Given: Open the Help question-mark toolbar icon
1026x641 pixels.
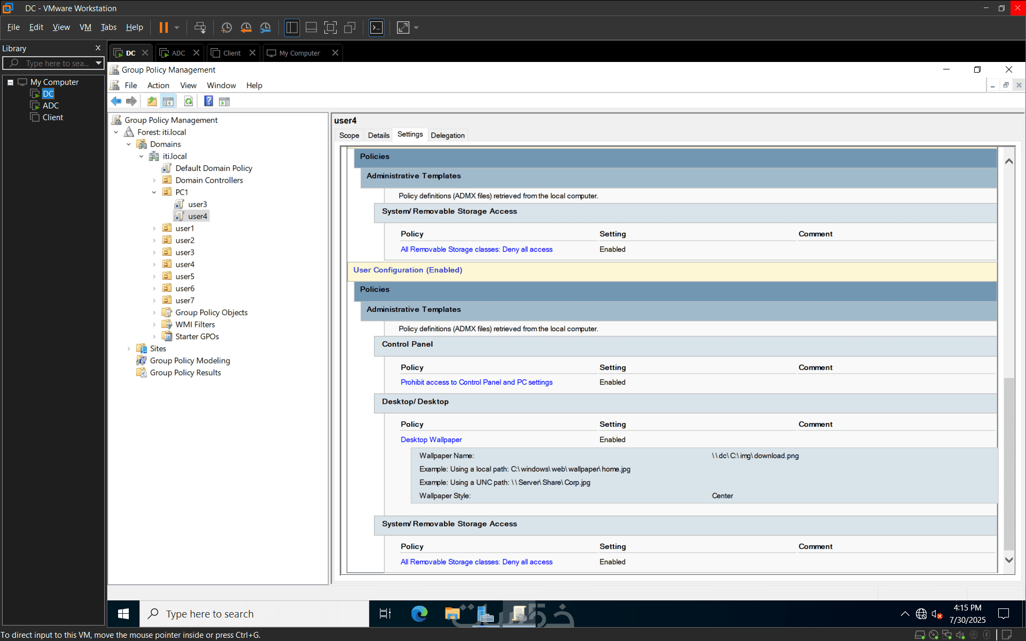Looking at the screenshot, I should [x=208, y=101].
